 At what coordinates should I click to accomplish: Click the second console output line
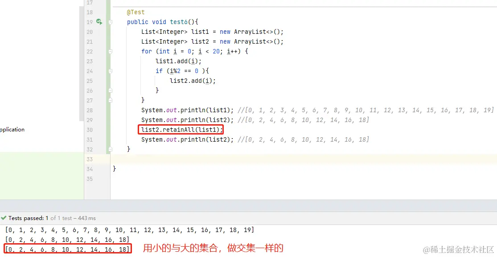point(67,239)
